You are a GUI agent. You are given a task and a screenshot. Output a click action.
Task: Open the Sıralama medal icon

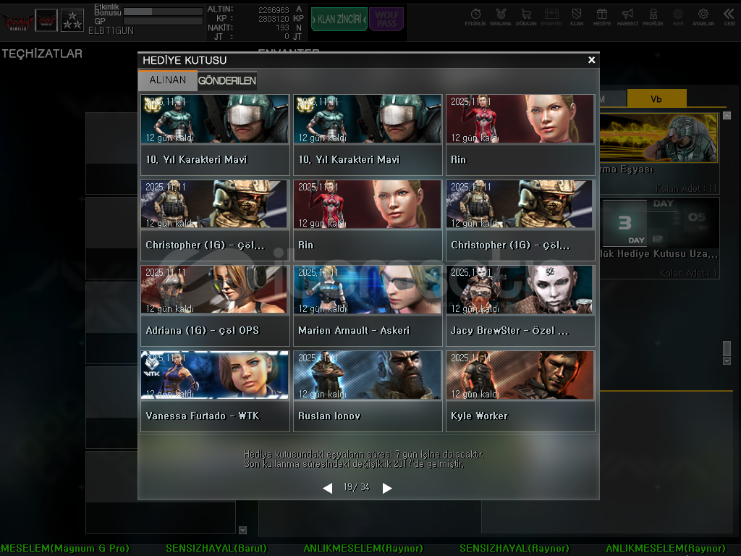tap(501, 17)
